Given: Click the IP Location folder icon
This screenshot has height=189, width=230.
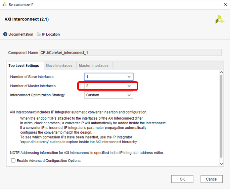Looking at the screenshot, I should point(39,34).
